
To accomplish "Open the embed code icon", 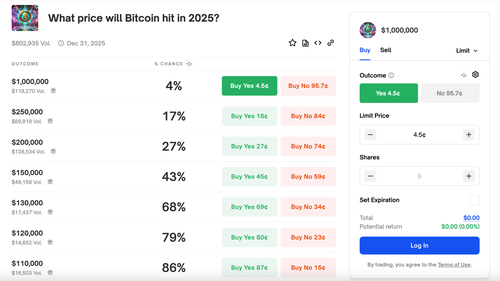I will (x=317, y=42).
